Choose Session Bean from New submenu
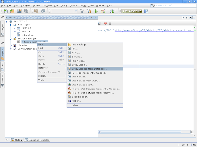Image resolution: width=197 pixels, height=147 pixels. coord(95,97)
